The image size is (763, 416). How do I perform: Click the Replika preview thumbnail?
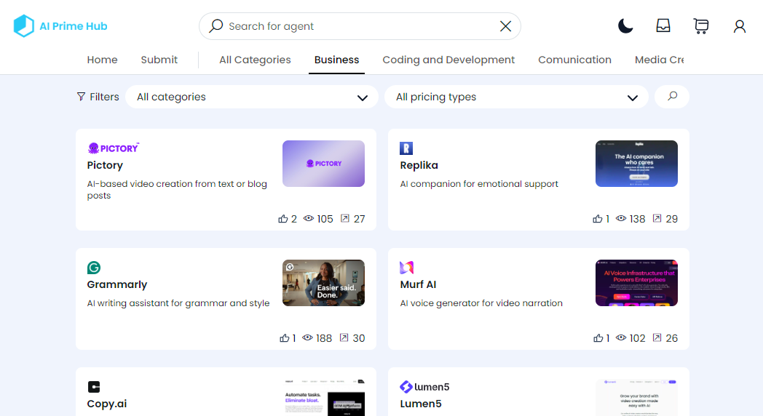[x=636, y=164]
